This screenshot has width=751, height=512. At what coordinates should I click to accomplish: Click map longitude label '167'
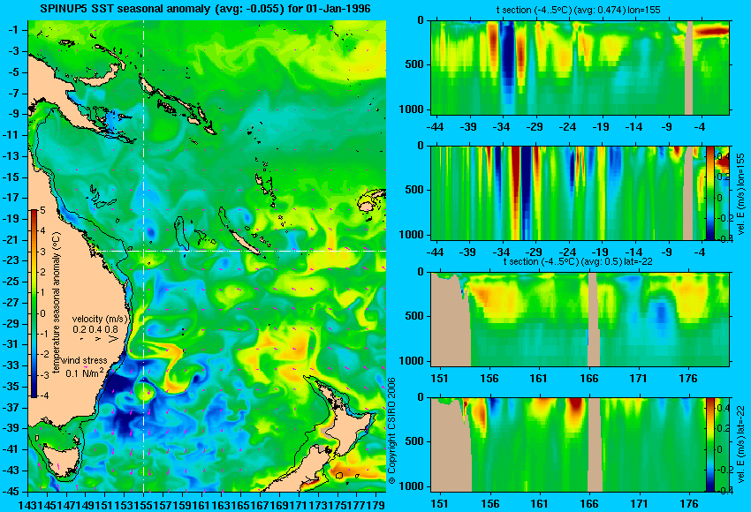click(x=260, y=504)
